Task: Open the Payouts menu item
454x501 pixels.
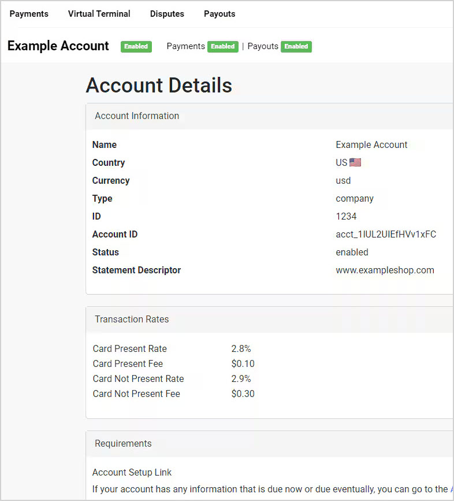Action: pyautogui.click(x=219, y=14)
